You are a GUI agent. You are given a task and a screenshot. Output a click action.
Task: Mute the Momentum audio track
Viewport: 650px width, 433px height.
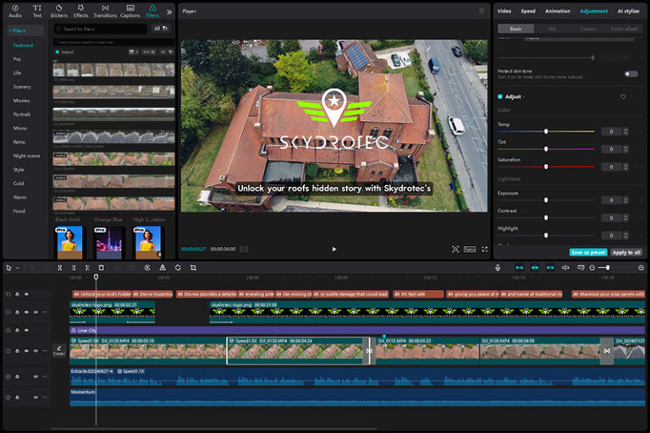[x=36, y=397]
